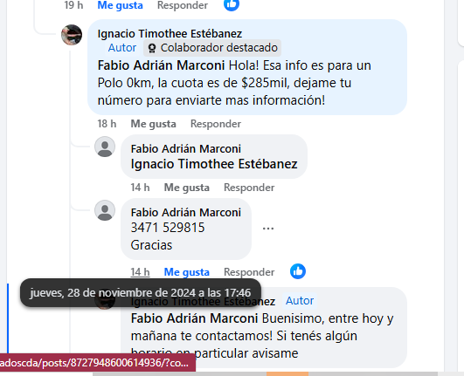Toggle the blue Me gusta on the 19 h comment
Screen dimensions: 464x376
pos(120,5)
